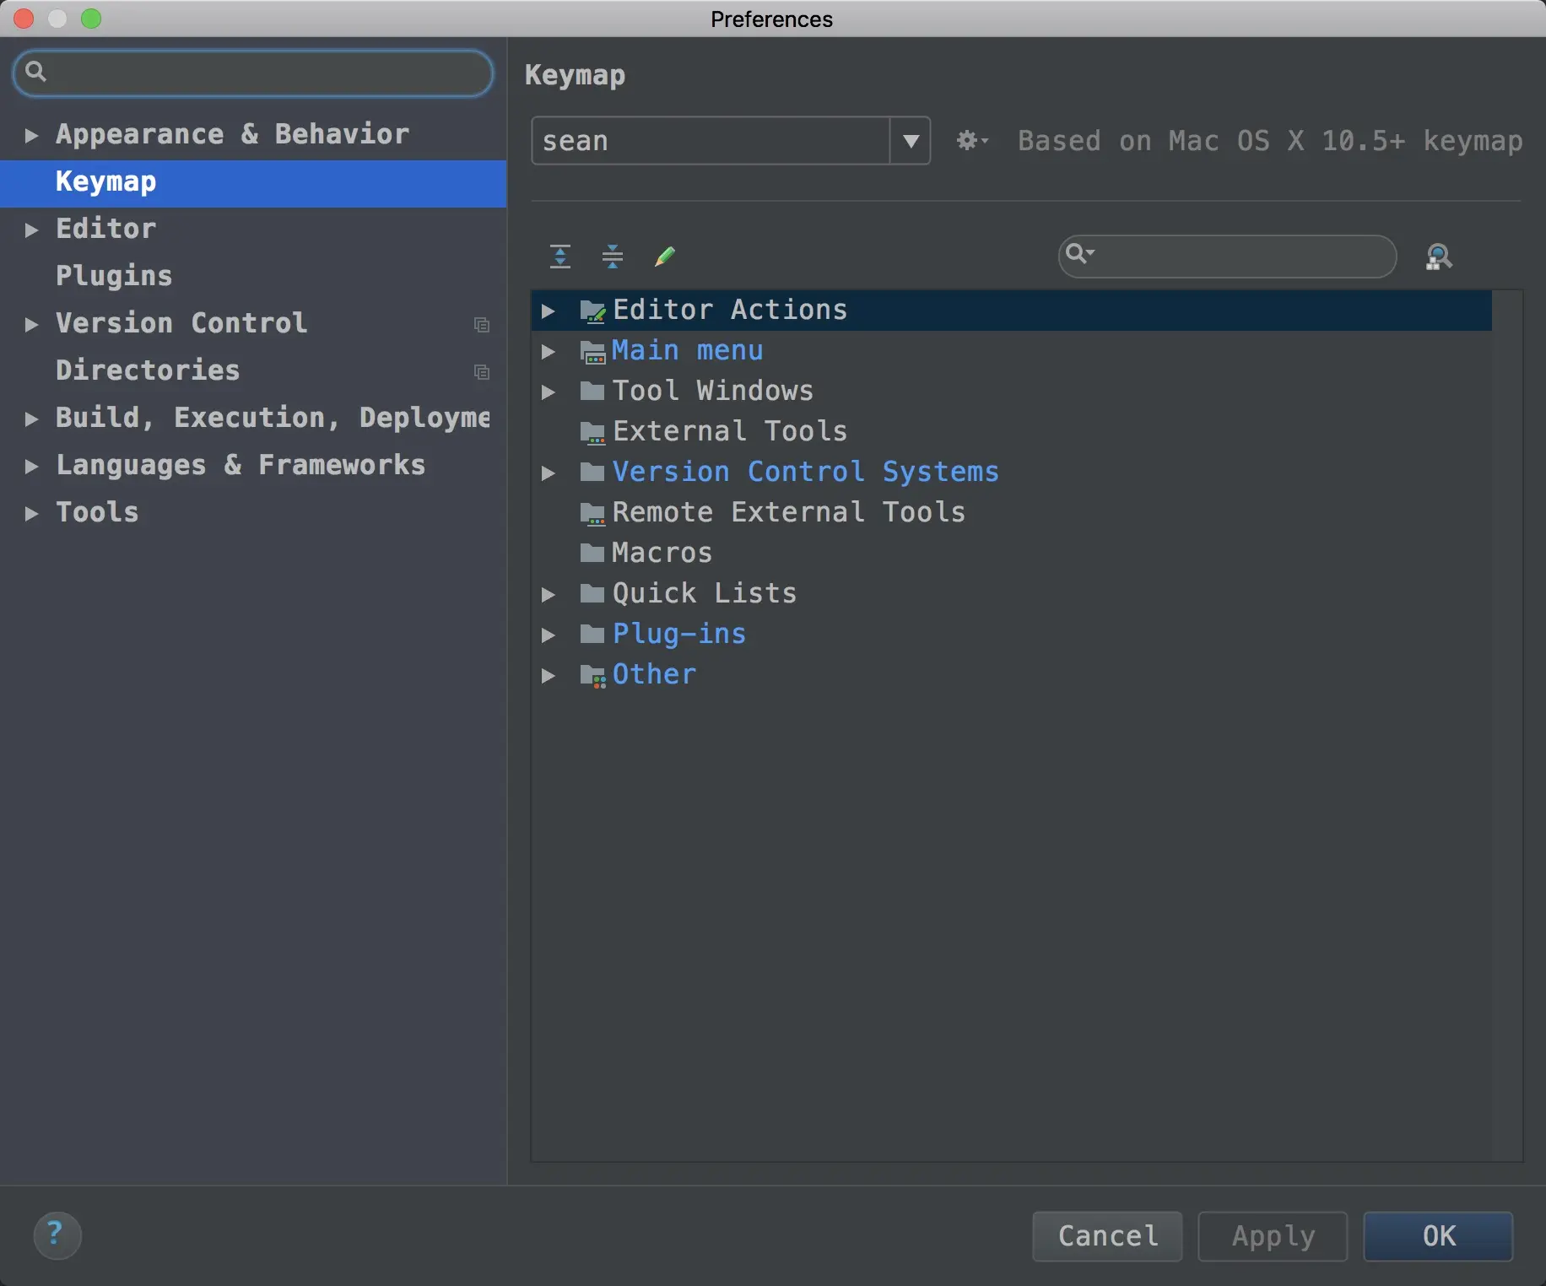Click the Remote External Tools folder icon
The height and width of the screenshot is (1286, 1546).
click(x=592, y=513)
